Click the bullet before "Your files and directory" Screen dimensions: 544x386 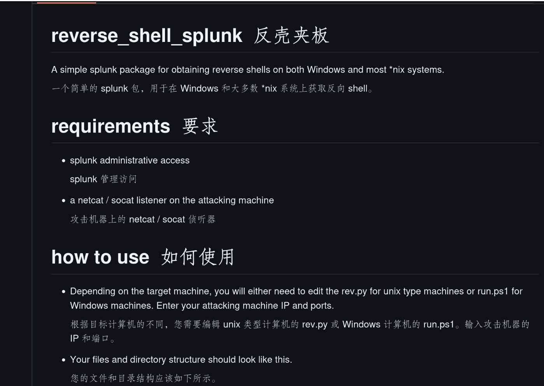63,360
